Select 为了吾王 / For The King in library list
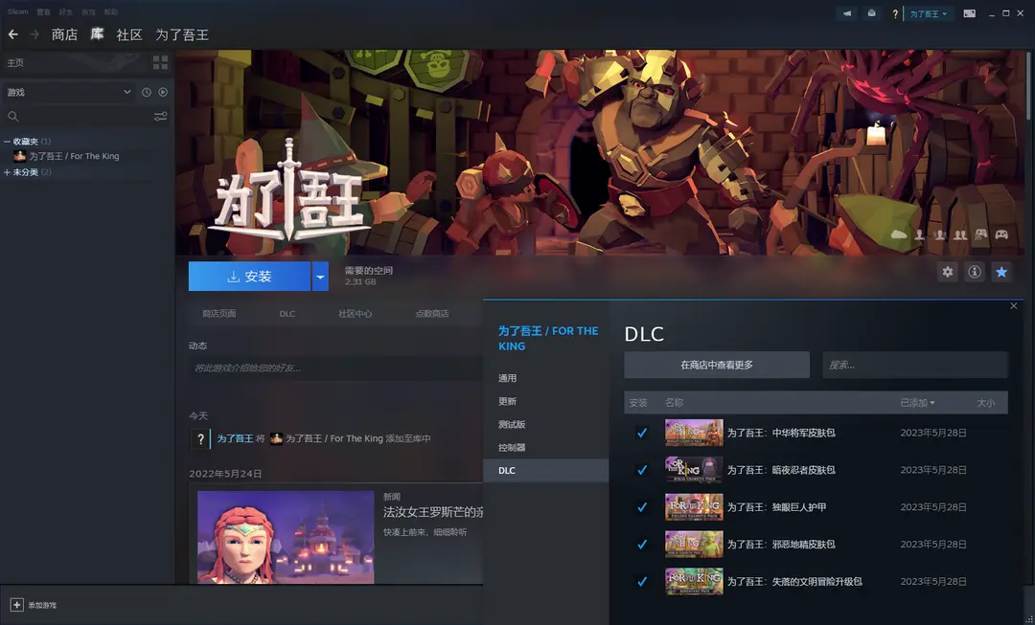Image resolution: width=1035 pixels, height=625 pixels. tap(74, 156)
